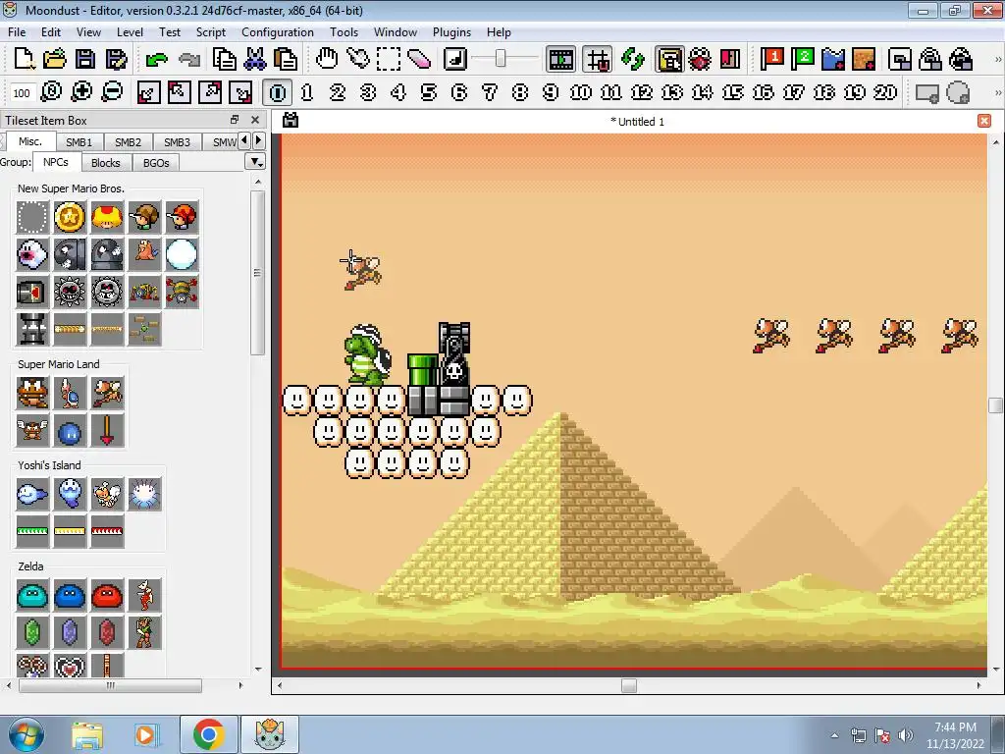The width and height of the screenshot is (1005, 754).
Task: Open the Windows Start menu
Action: (26, 734)
